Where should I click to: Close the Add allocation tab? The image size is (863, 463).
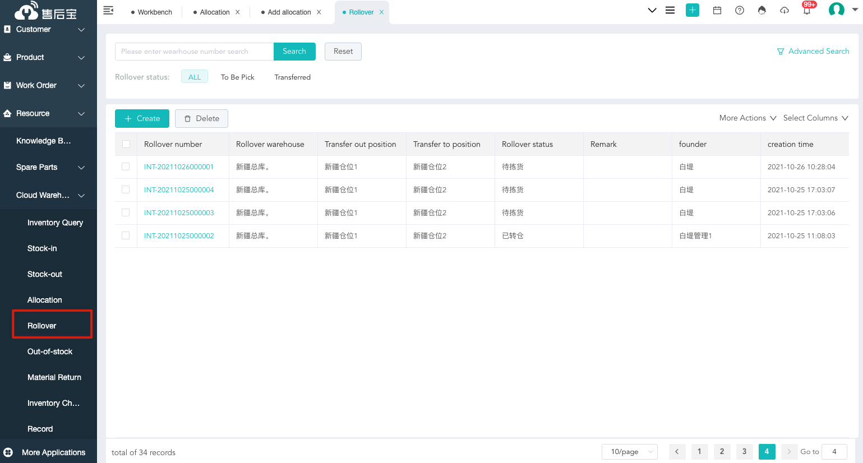pos(319,12)
